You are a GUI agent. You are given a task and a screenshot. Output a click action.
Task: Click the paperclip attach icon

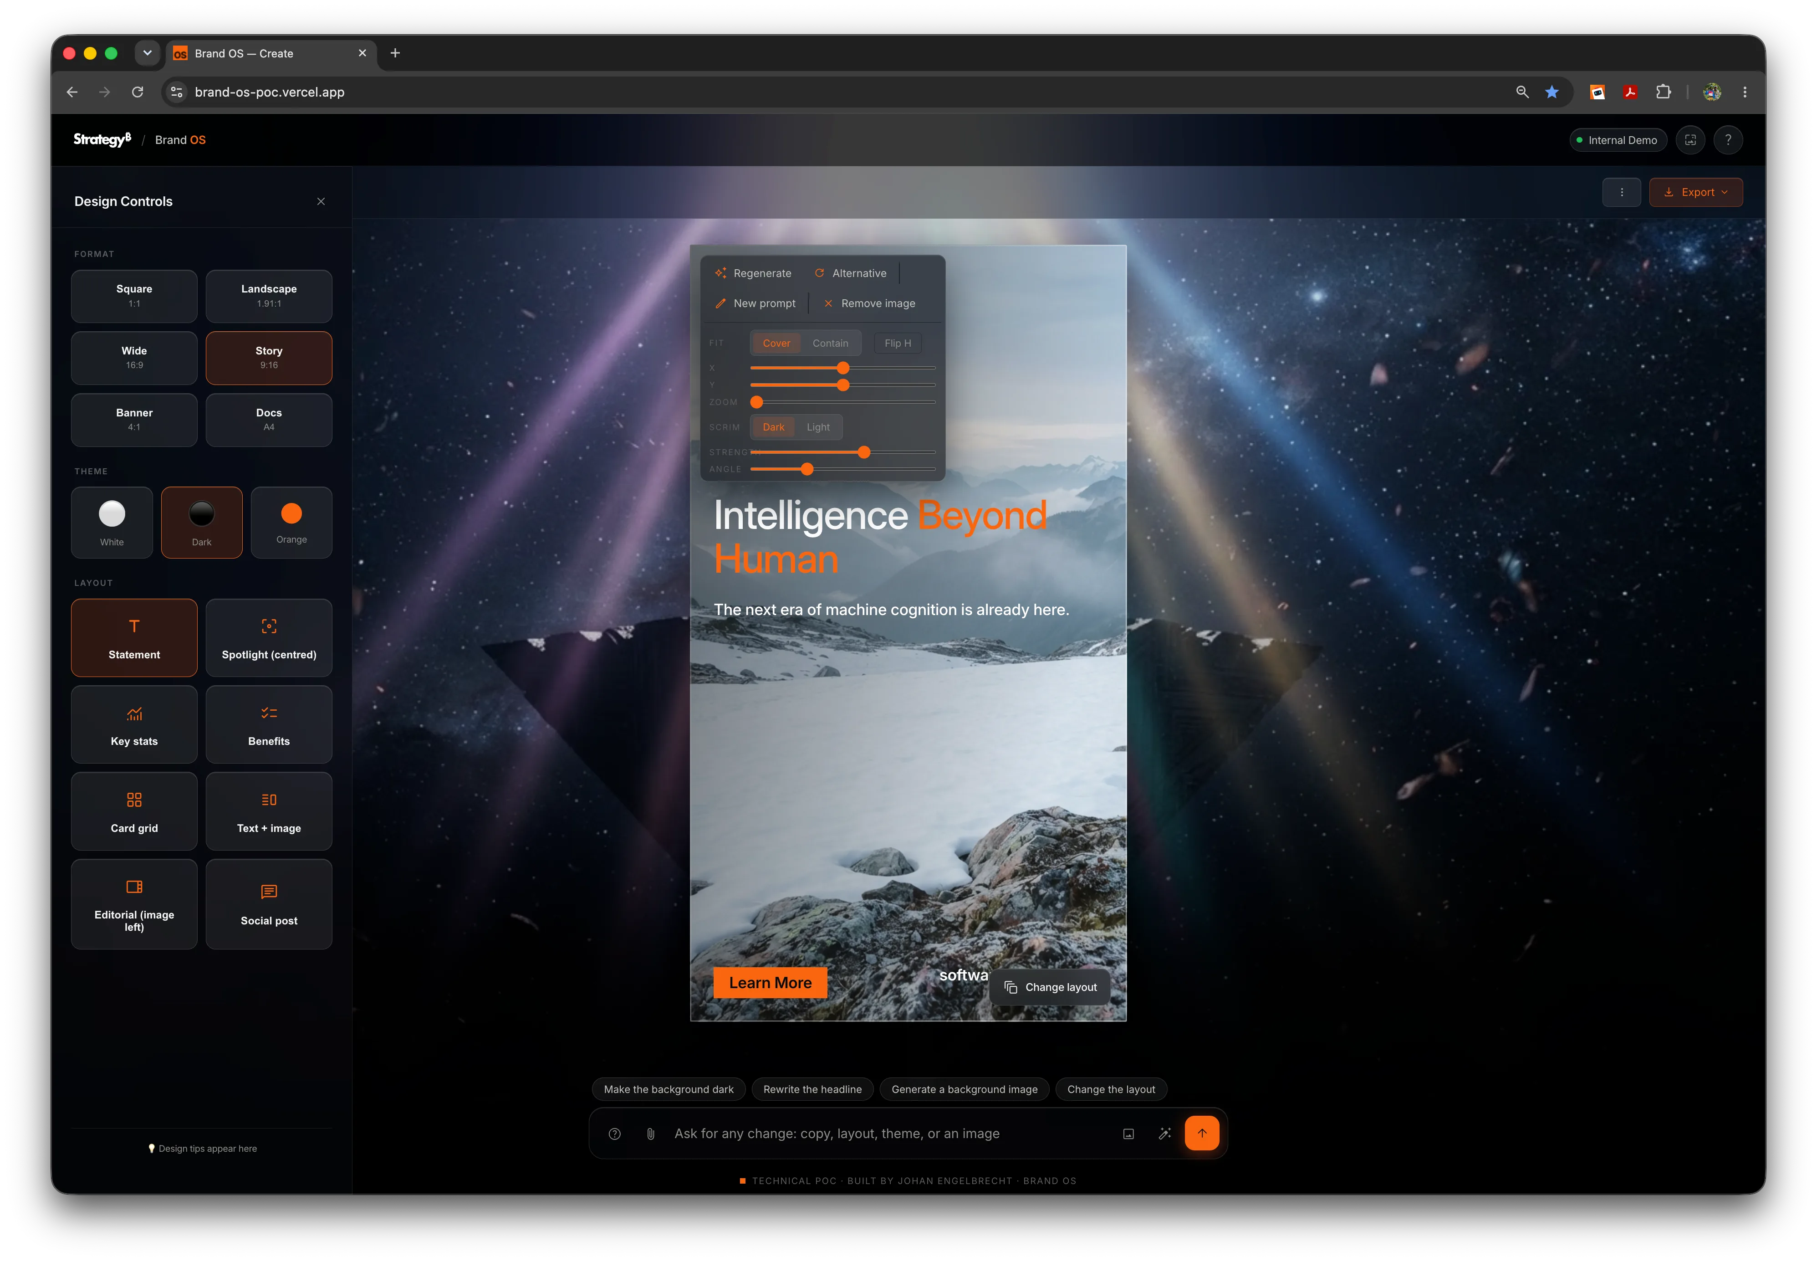(650, 1134)
